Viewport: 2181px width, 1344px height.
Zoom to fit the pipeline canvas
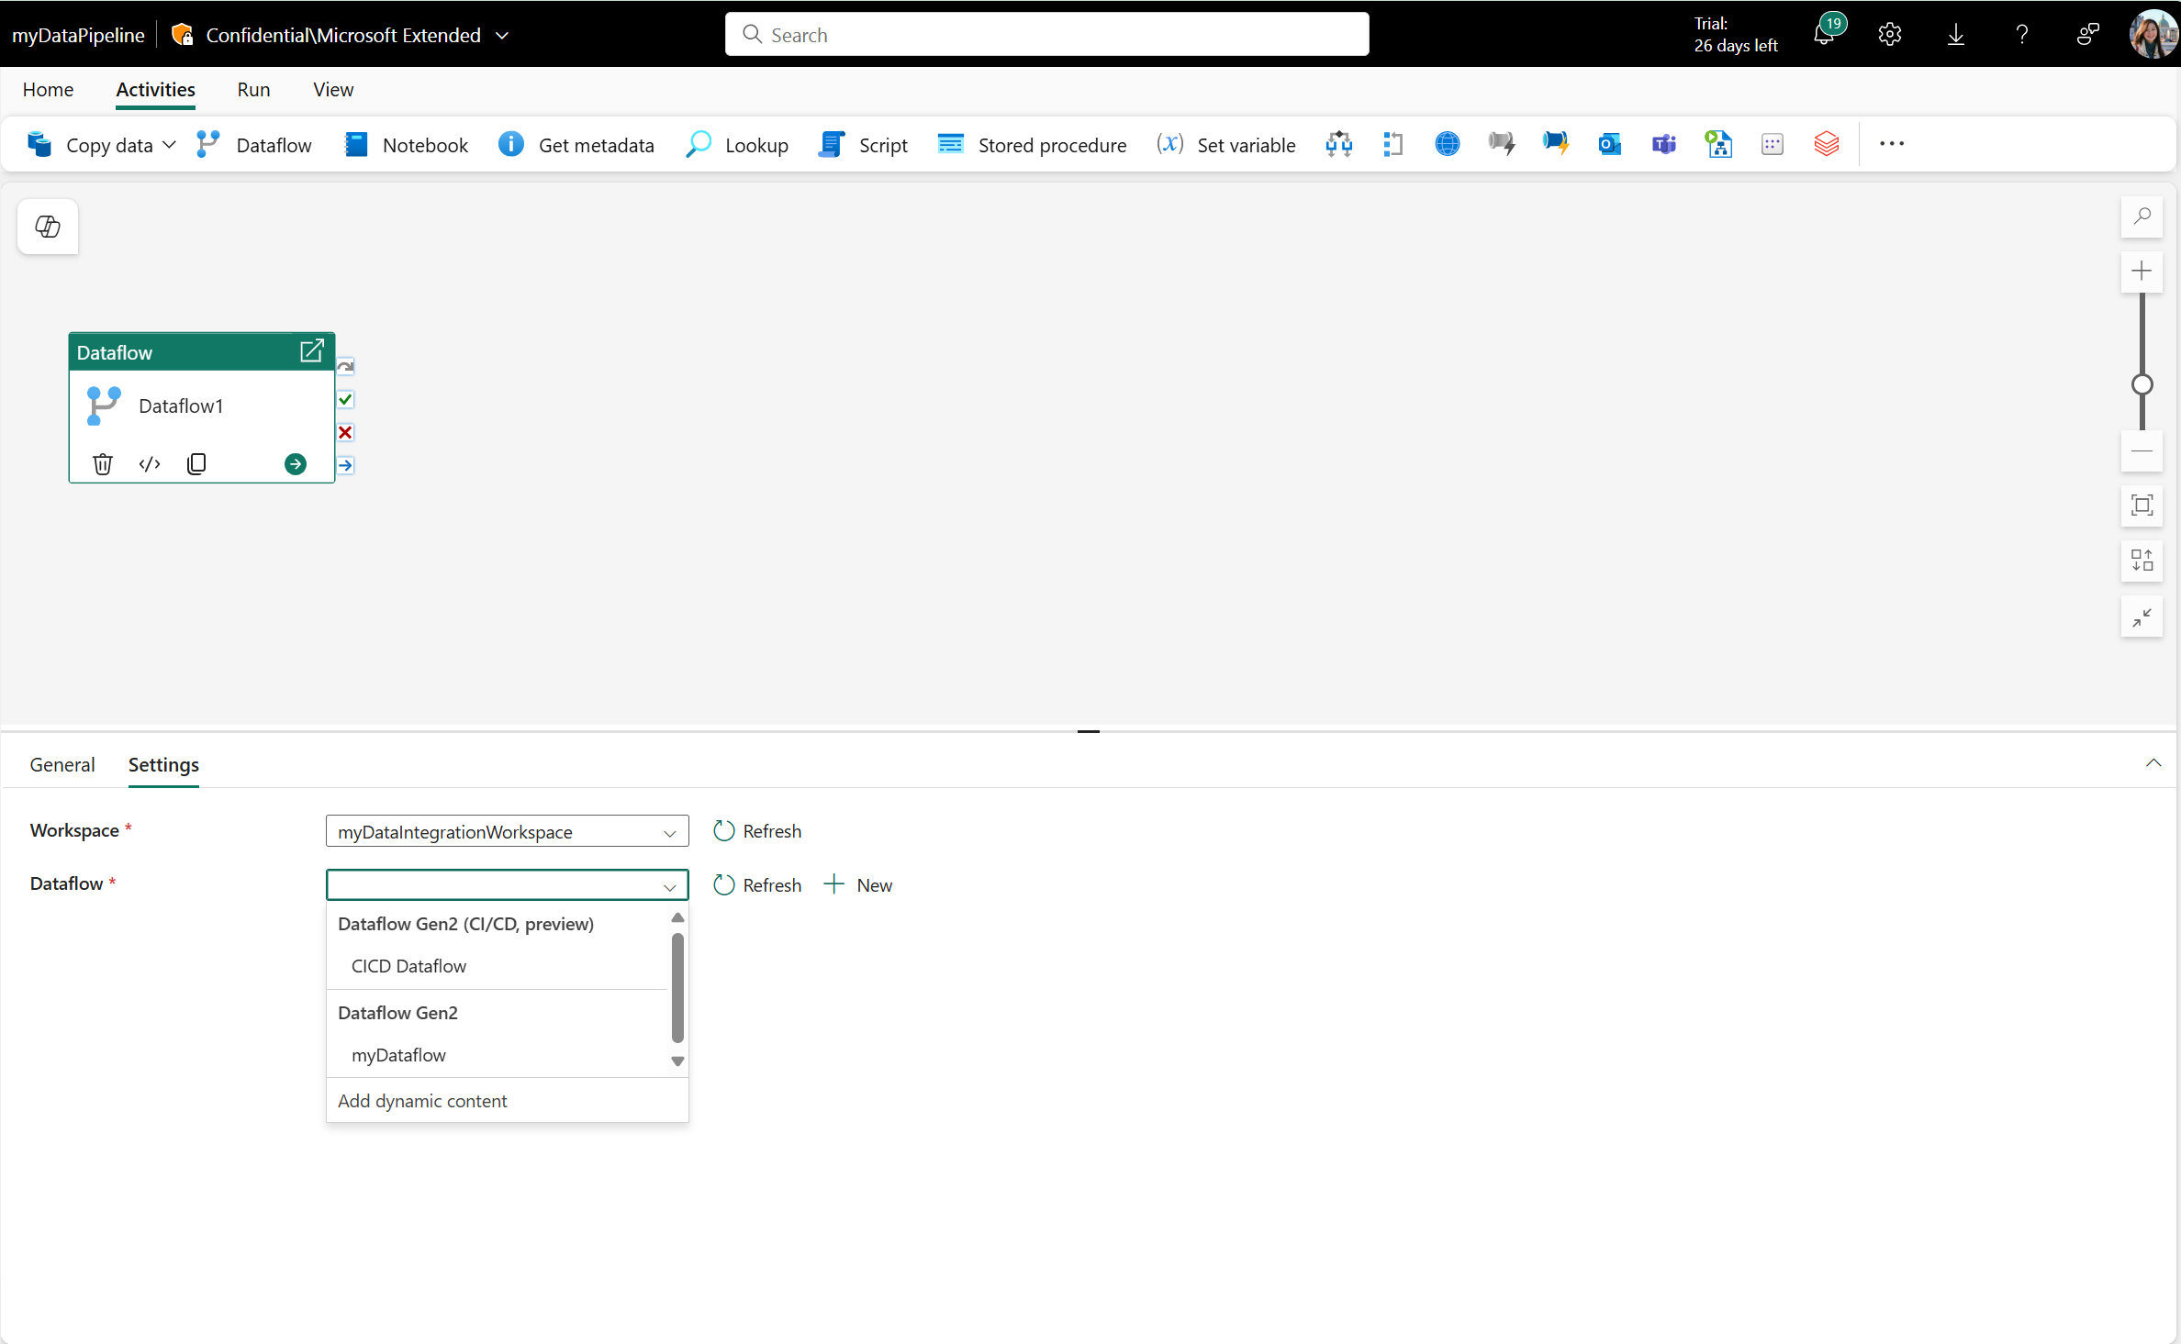2142,505
